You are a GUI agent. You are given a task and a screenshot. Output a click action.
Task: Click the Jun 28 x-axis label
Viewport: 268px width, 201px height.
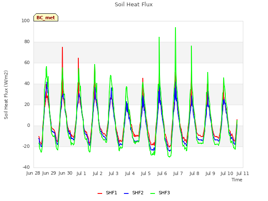pyautogui.click(x=33, y=173)
